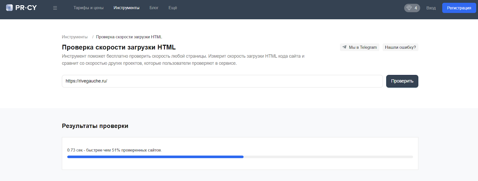478x181 pixels.
Task: Click the Результаты проверки heading
Action: pos(95,126)
